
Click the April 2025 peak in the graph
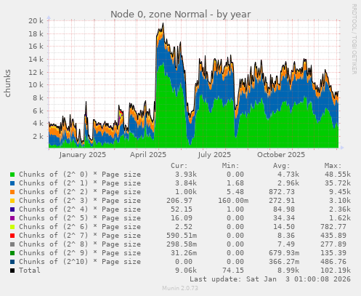(x=163, y=23)
